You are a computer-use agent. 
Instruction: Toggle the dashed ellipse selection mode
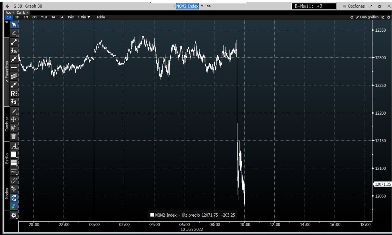(14, 180)
